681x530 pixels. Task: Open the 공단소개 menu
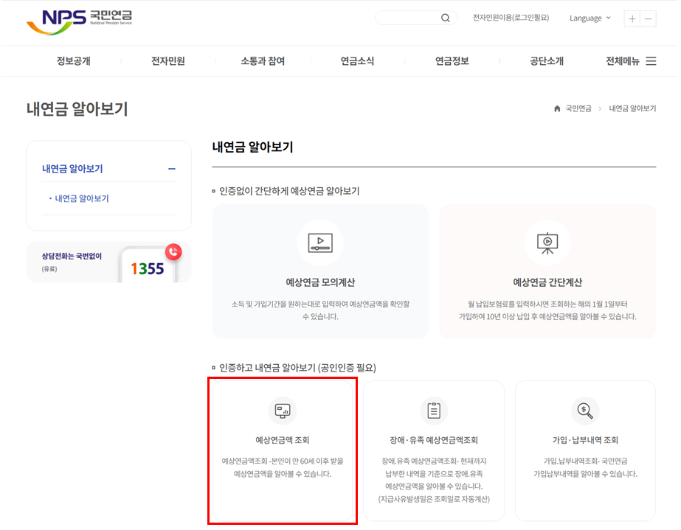coord(546,61)
